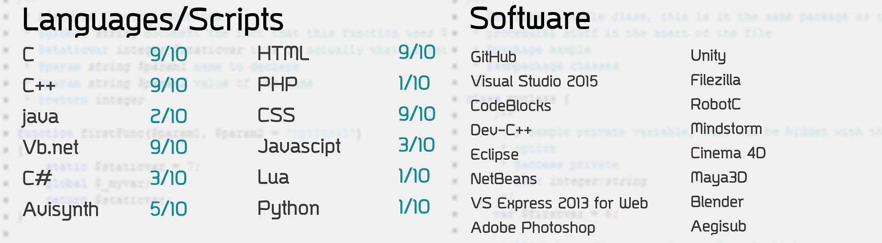Click the GitHub software entry

click(x=493, y=57)
